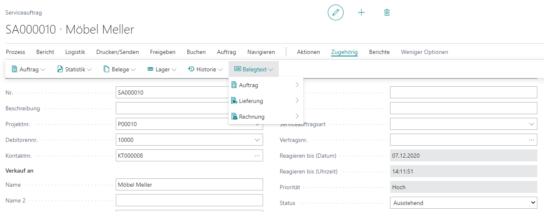Click the Name field Möbel Meller
This screenshot has height=212, width=544.
(x=189, y=185)
